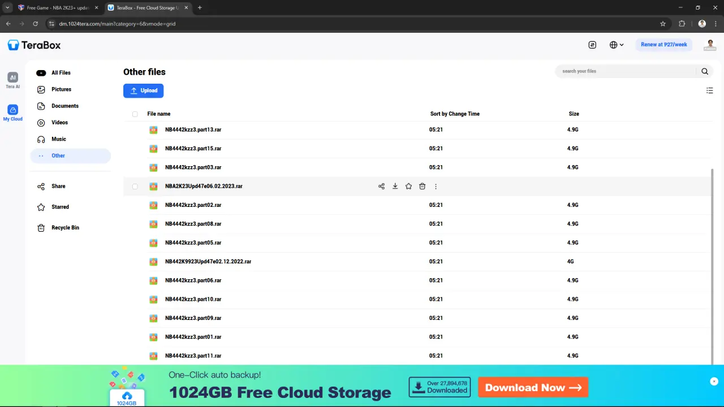Open a new browser tab
This screenshot has width=724, height=407.
200,7
